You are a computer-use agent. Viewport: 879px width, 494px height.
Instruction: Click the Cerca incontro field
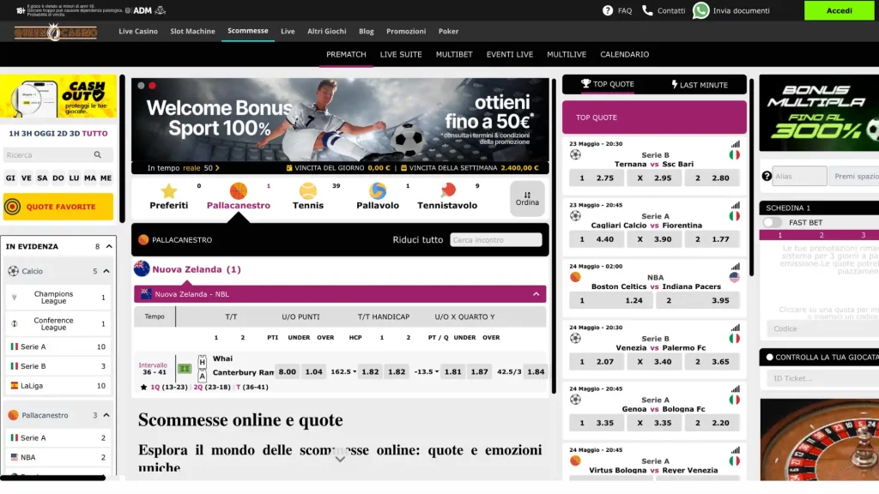pos(495,240)
